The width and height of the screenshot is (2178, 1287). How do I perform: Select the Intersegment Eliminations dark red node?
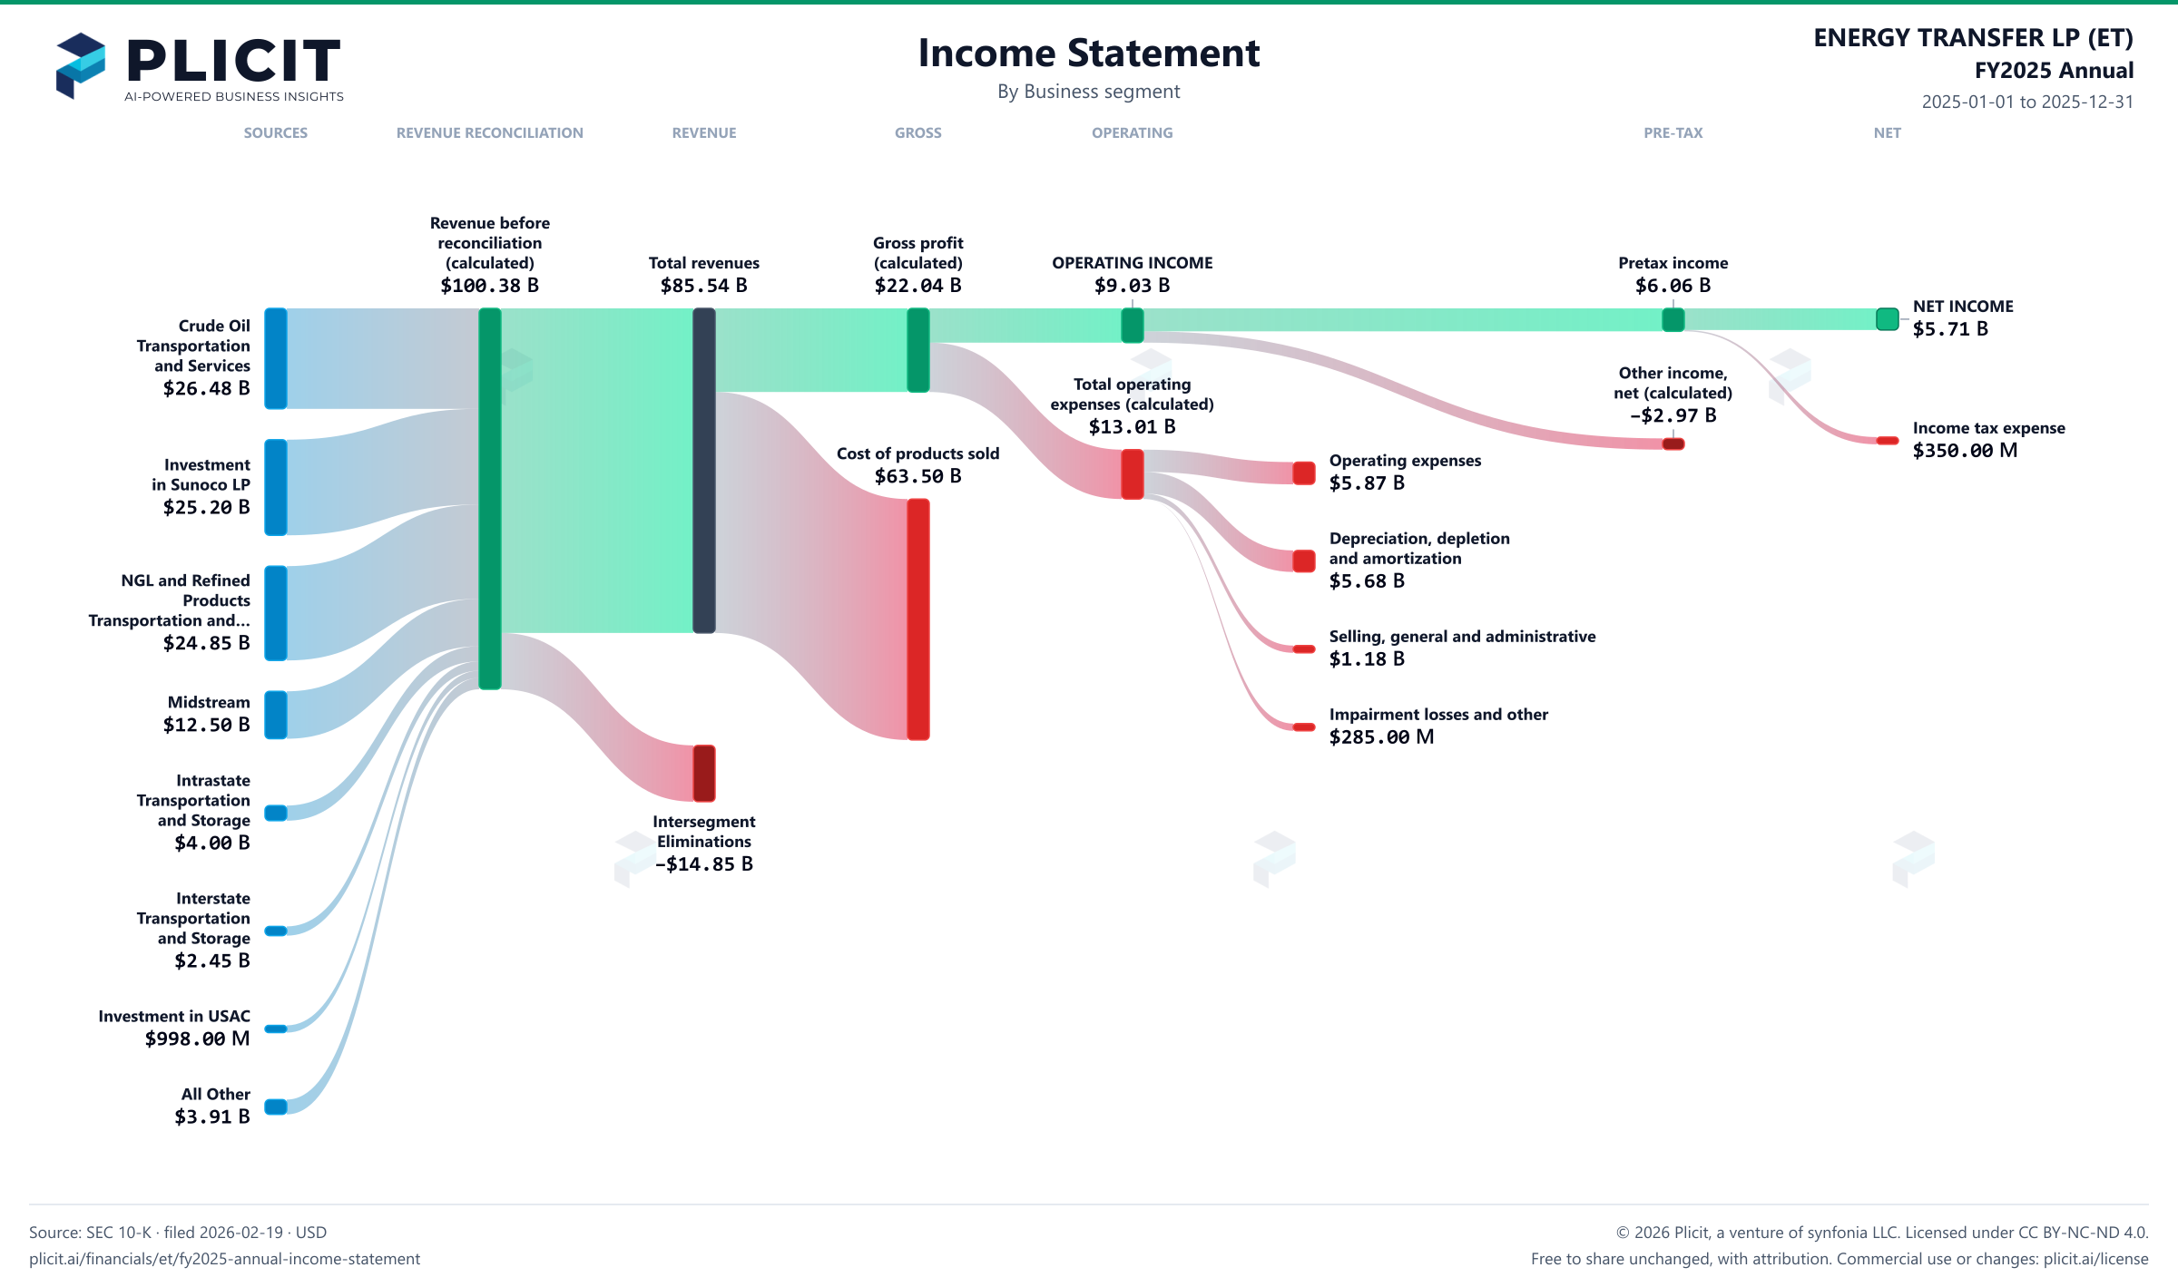pos(704,774)
